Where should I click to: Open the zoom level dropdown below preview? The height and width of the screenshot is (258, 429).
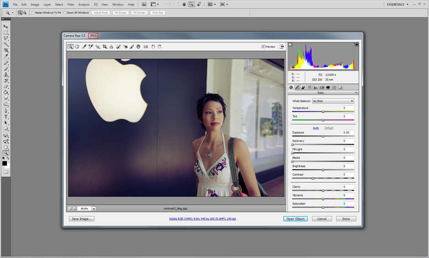(x=94, y=208)
